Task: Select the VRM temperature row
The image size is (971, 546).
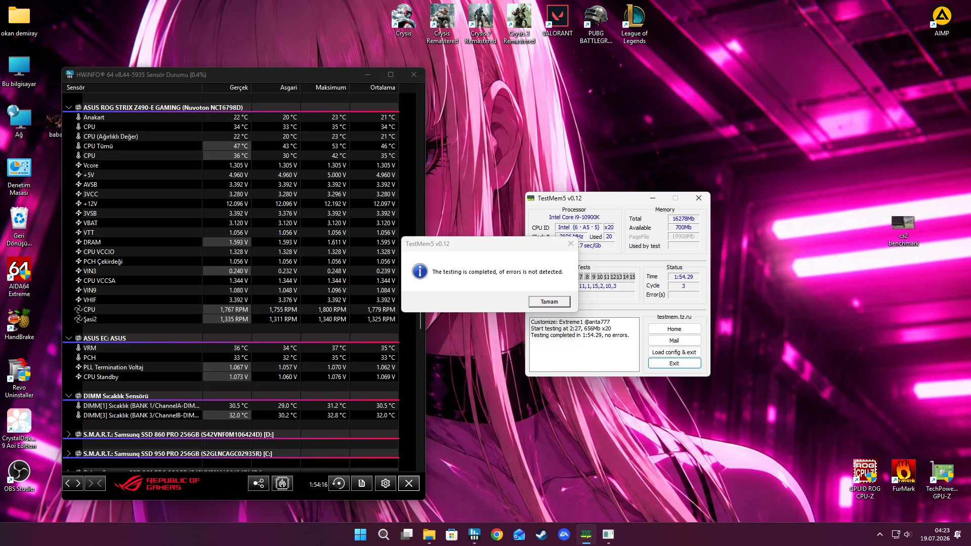Action: pos(231,348)
